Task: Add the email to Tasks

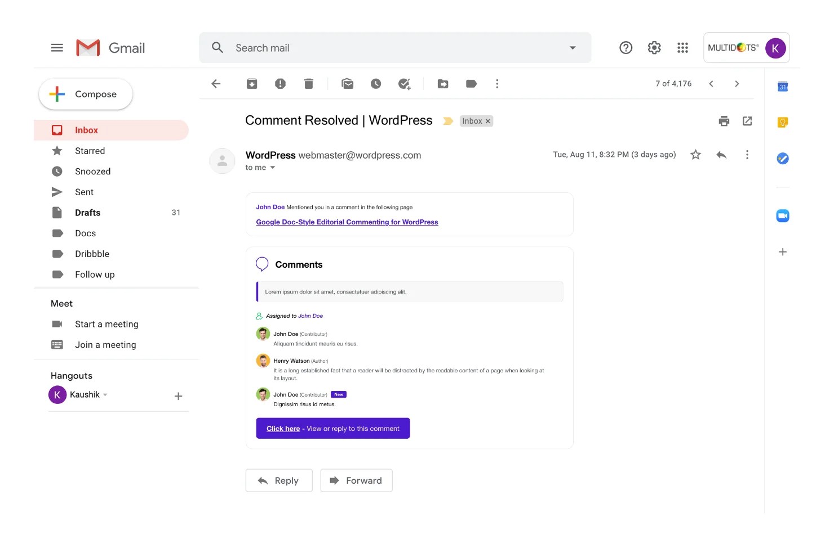Action: click(x=405, y=84)
